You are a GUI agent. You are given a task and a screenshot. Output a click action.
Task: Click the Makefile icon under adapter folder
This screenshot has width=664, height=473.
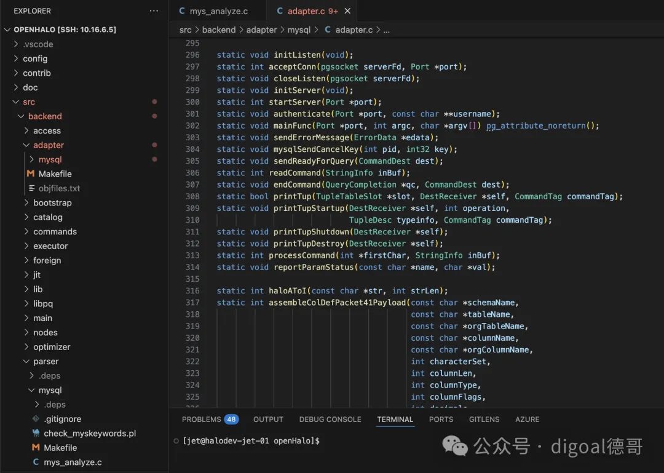pos(30,174)
